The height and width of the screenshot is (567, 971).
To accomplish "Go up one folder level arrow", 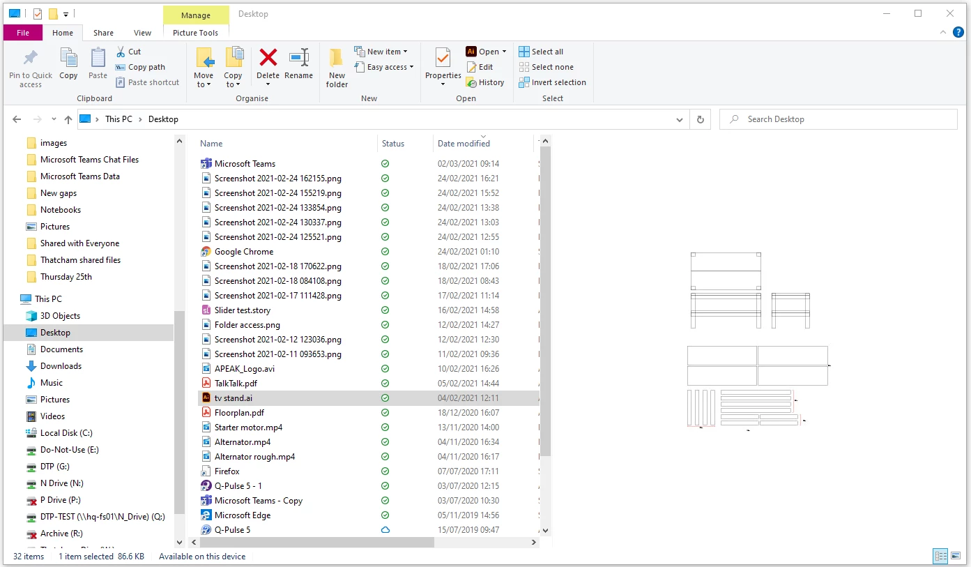I will 68,119.
